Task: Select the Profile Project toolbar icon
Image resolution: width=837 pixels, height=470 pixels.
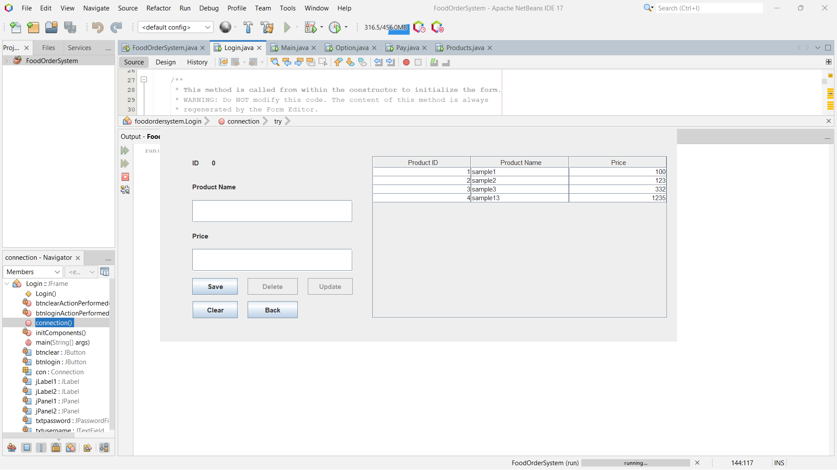Action: pos(336,27)
